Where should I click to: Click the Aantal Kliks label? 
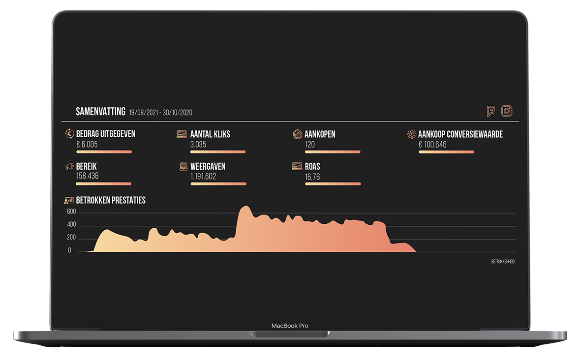210,134
